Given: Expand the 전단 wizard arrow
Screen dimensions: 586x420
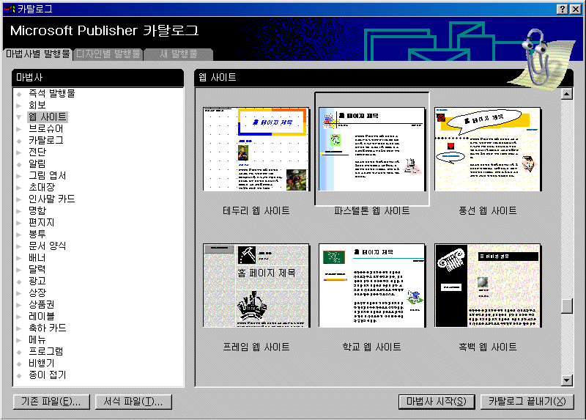Looking at the screenshot, I should (19, 152).
